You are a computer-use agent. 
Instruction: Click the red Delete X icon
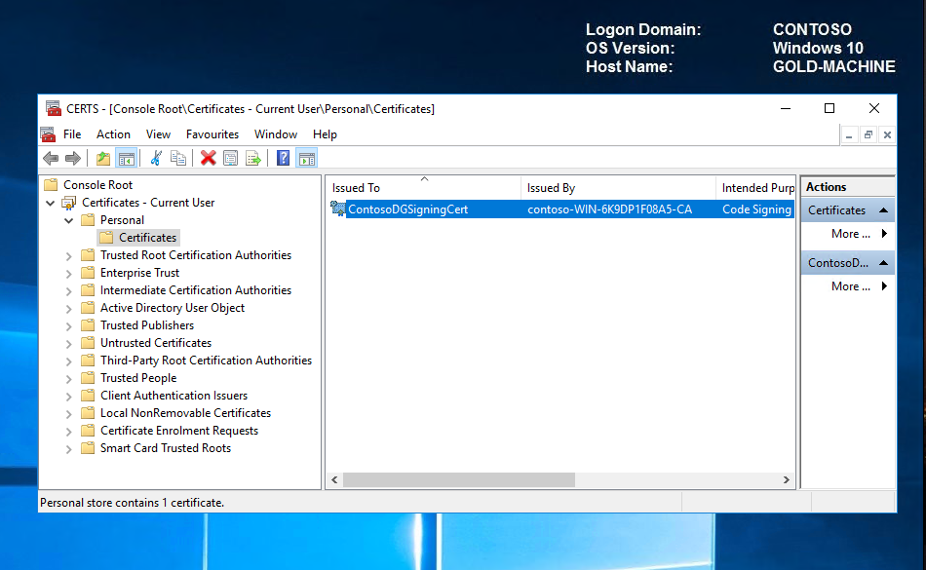(x=208, y=158)
